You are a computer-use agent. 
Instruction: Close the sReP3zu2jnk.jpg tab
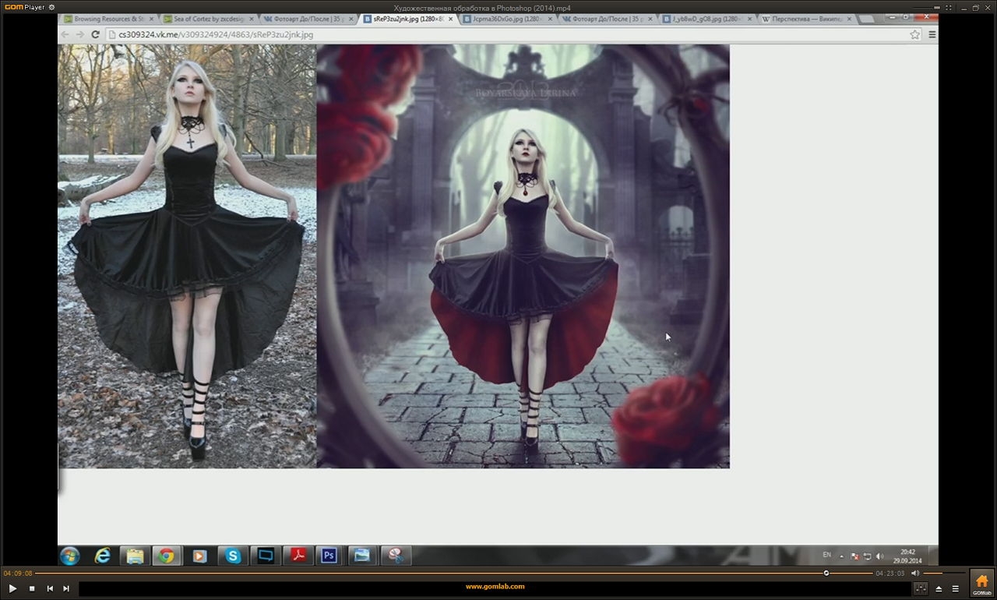click(x=450, y=19)
